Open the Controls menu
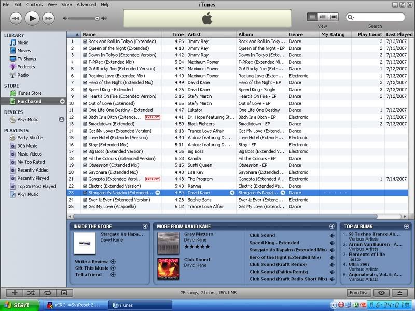The height and width of the screenshot is (311, 415). click(34, 5)
